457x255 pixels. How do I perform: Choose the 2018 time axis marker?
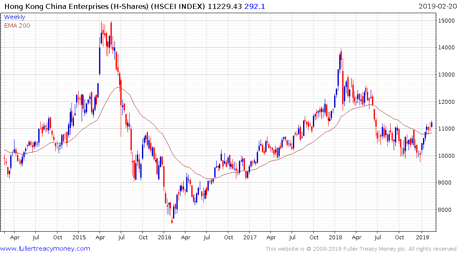(336, 237)
